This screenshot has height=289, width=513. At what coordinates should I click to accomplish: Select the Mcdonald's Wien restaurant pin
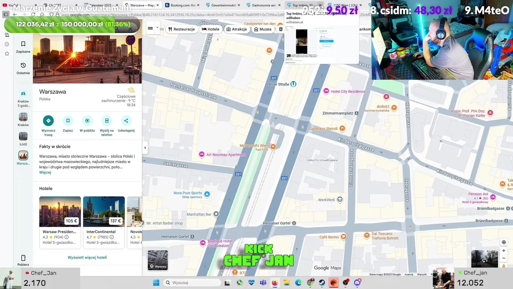pos(273,147)
